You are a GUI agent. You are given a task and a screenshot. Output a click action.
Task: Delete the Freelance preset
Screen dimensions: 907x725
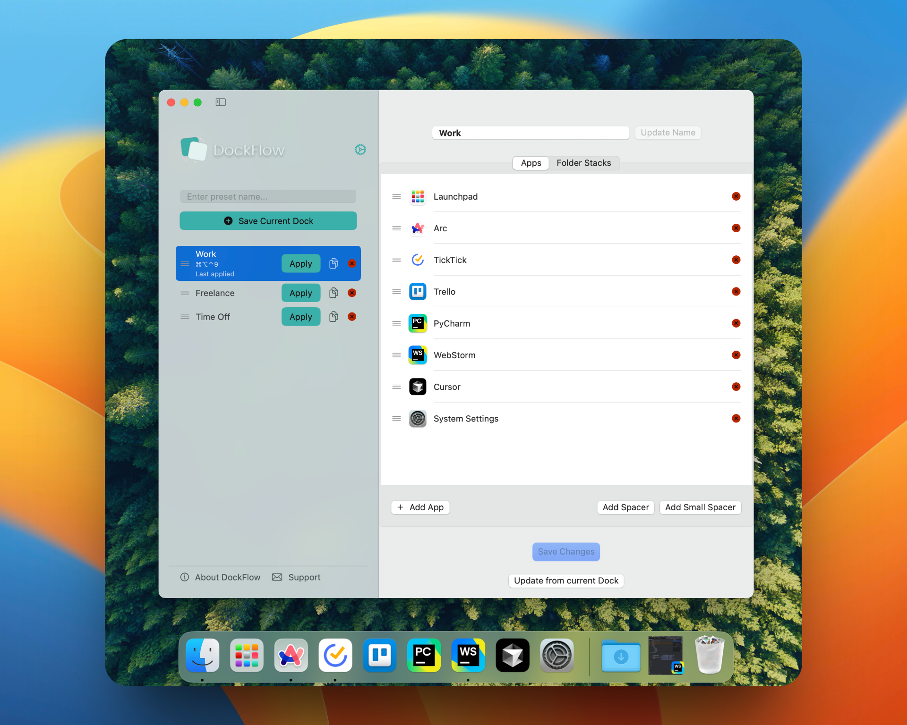352,293
